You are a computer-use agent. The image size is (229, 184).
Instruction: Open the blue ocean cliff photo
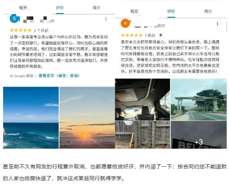(x=31, y=118)
